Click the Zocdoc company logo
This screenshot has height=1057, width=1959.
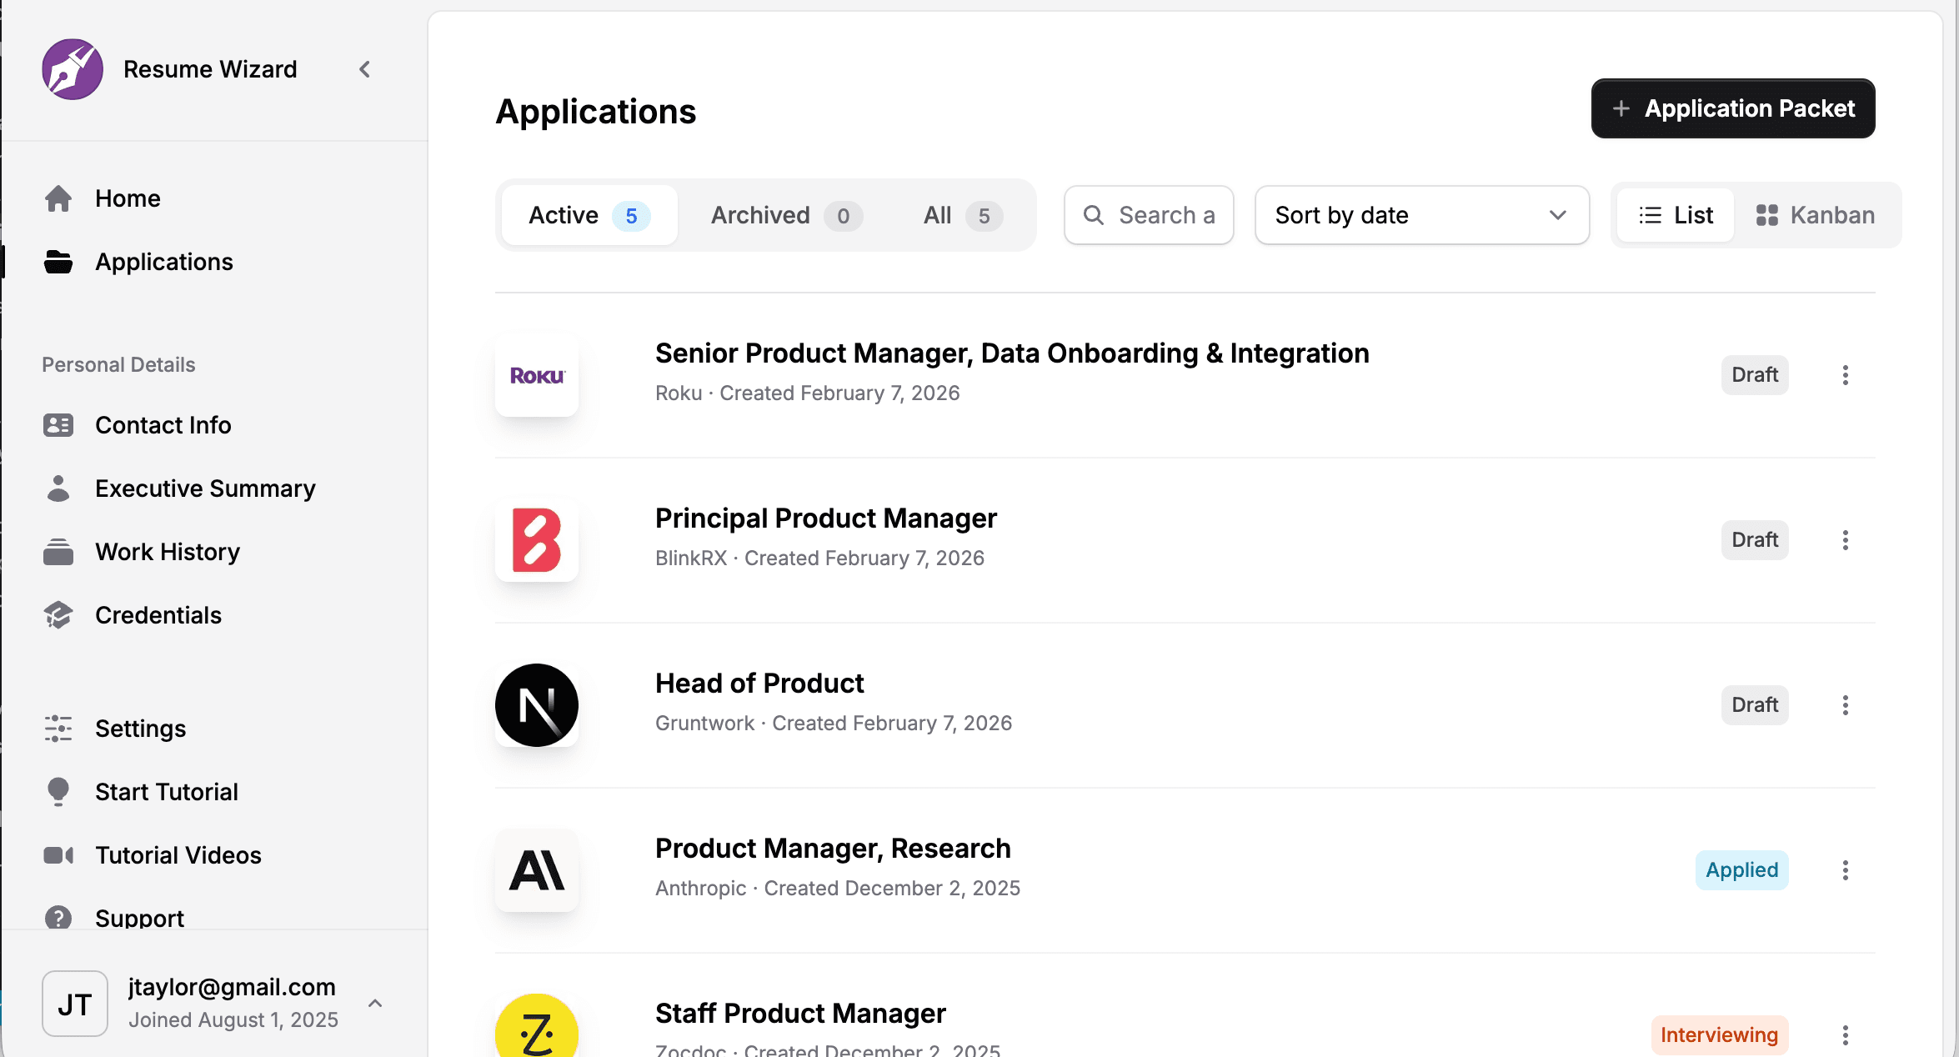point(537,1026)
